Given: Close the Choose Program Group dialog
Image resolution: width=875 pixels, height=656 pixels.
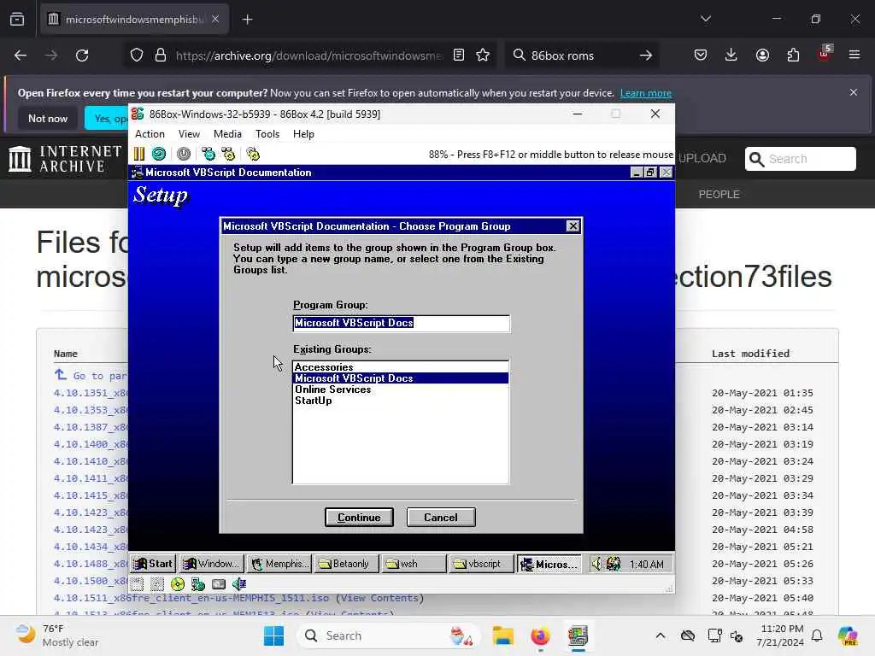Looking at the screenshot, I should (573, 225).
